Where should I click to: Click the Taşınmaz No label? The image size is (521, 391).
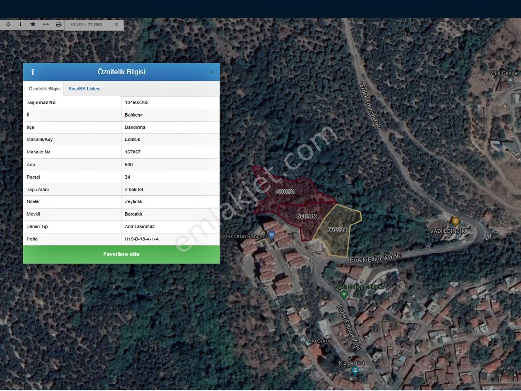pyautogui.click(x=41, y=102)
